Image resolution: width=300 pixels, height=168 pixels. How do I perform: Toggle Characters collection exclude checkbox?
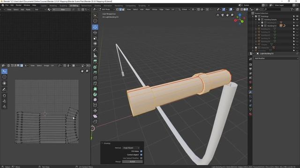tap(256, 48)
